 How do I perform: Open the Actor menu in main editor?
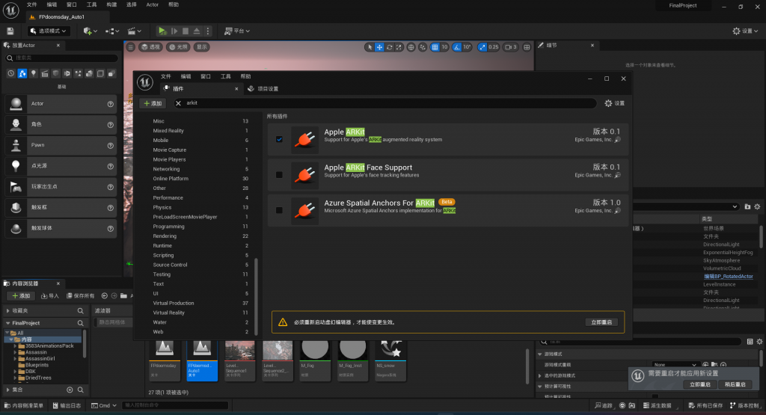coord(153,4)
